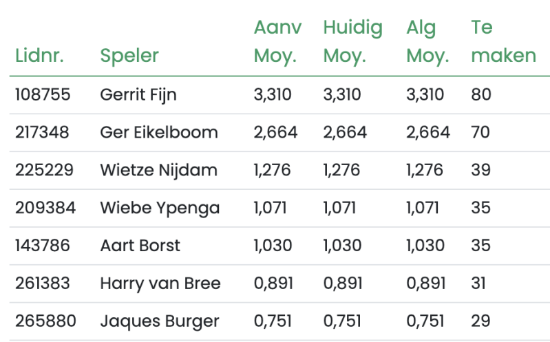
Task: Click the Huidig Moy. header
Action: (x=352, y=41)
